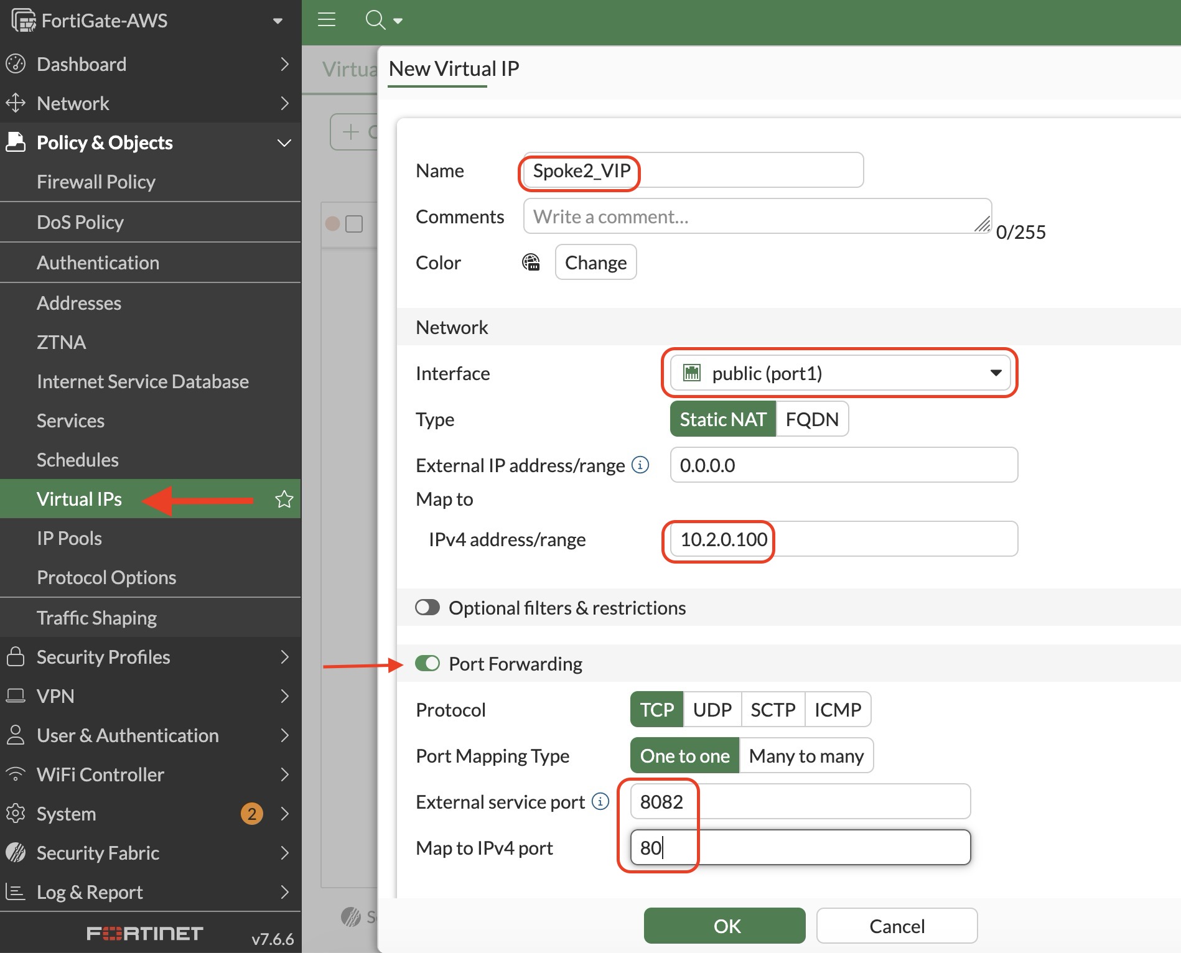Open Firewall Policy menu item

point(150,181)
